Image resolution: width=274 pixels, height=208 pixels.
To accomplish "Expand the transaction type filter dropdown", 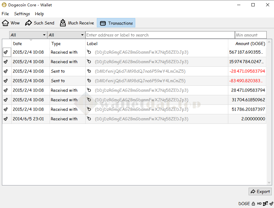I will tap(66, 35).
